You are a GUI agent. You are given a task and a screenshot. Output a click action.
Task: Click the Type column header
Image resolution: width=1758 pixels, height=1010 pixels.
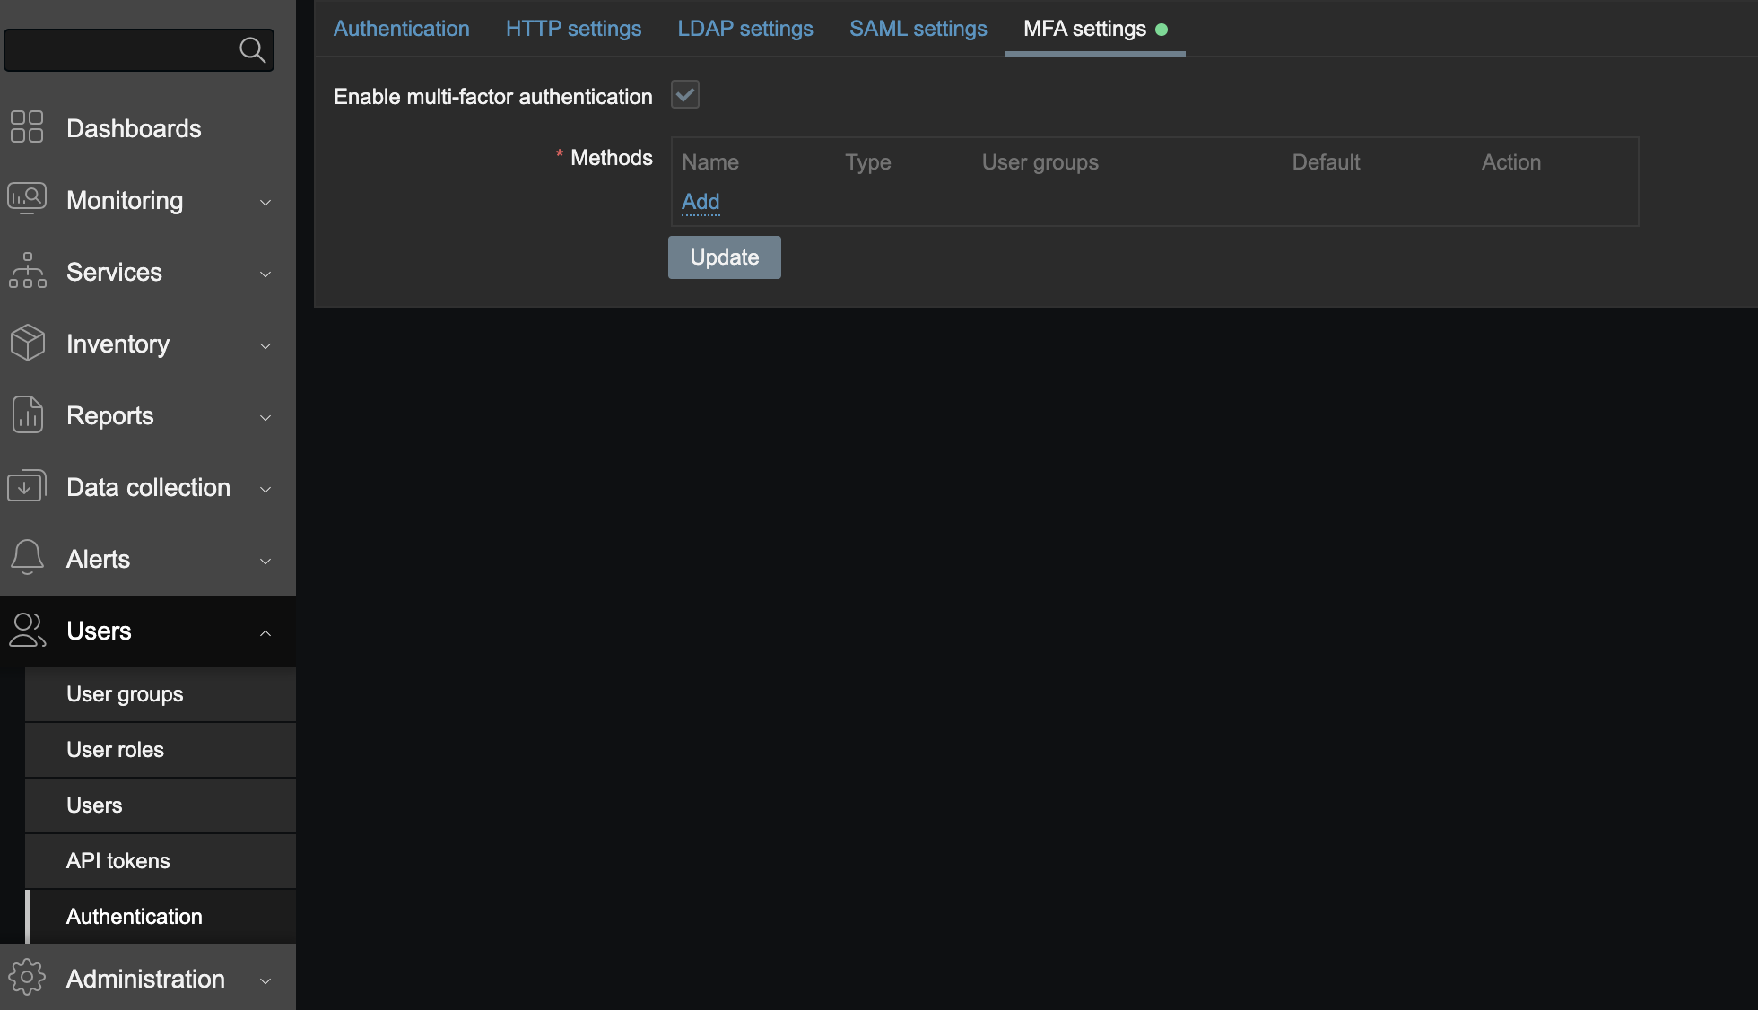click(868, 162)
